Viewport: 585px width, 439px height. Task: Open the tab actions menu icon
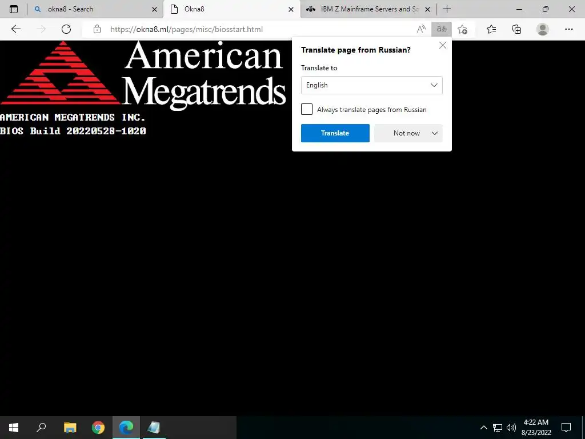tap(14, 9)
